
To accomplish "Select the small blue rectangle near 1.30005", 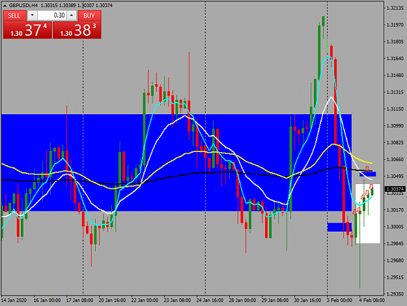I will [x=339, y=227].
